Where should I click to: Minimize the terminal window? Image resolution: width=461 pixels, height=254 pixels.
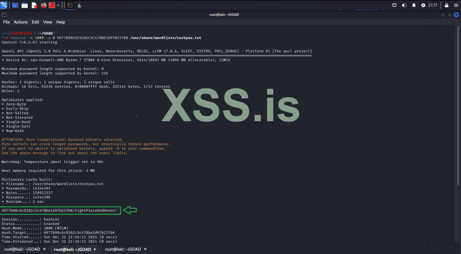(443, 15)
